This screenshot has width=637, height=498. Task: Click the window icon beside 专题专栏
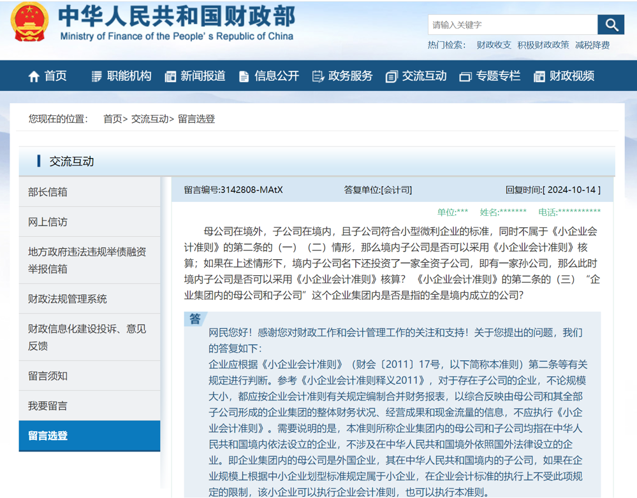click(x=465, y=76)
